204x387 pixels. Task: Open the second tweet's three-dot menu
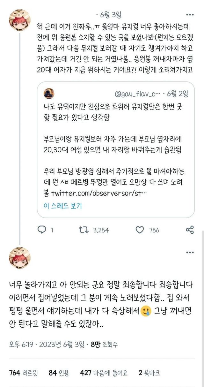190,252
